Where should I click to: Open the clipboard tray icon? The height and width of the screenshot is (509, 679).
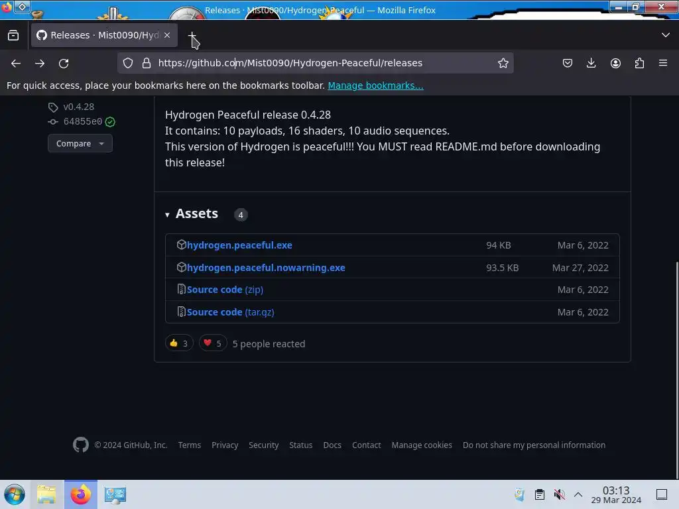tap(540, 494)
